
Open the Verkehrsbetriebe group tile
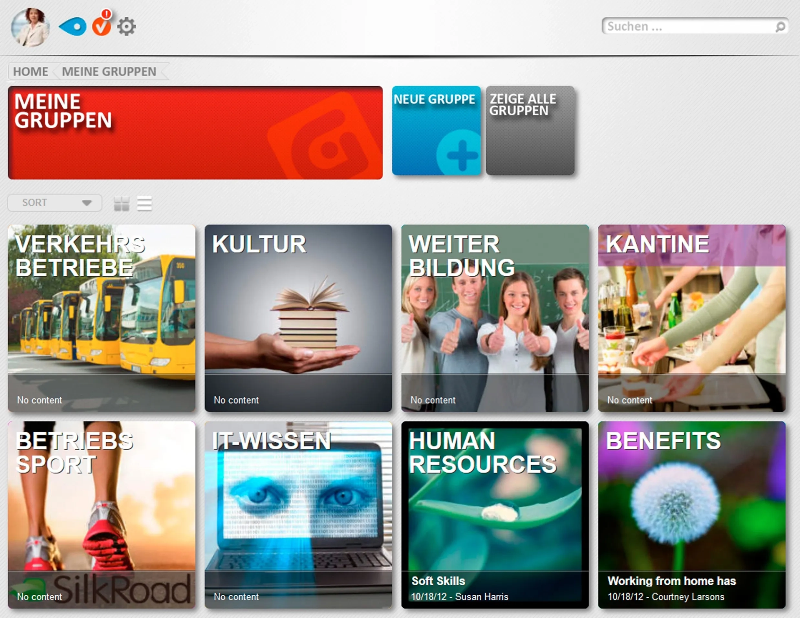102,318
